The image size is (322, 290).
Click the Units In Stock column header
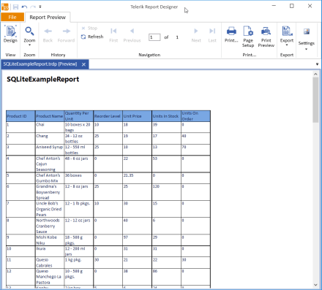[x=166, y=116]
